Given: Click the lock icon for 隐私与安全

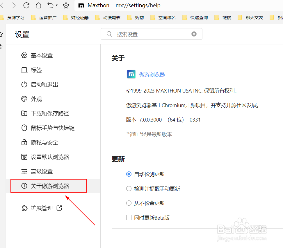Looking at the screenshot, I should [24, 142].
